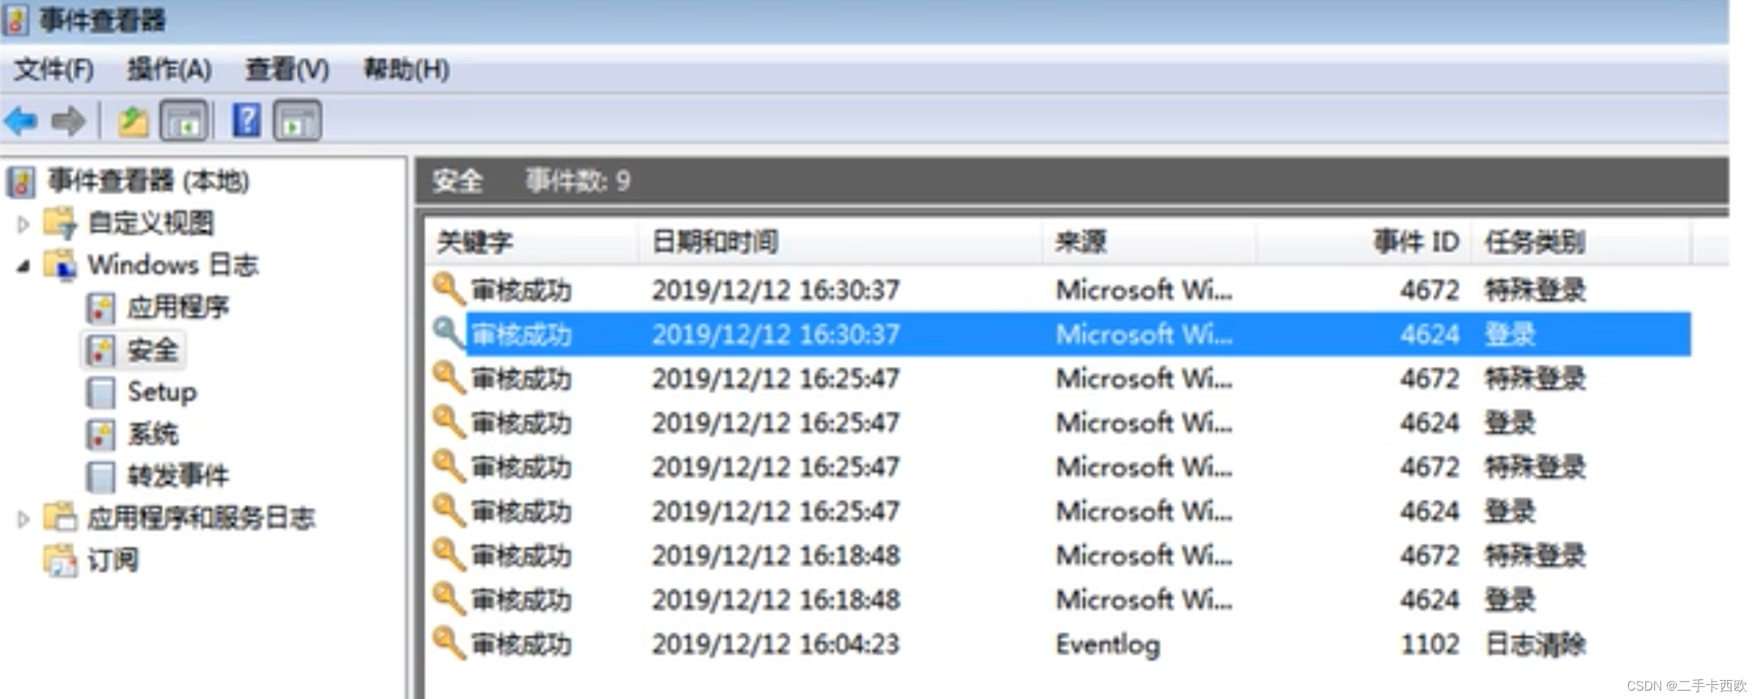Click the 安全 log icon in tree
Screen dimensions: 1758x699
coord(100,350)
